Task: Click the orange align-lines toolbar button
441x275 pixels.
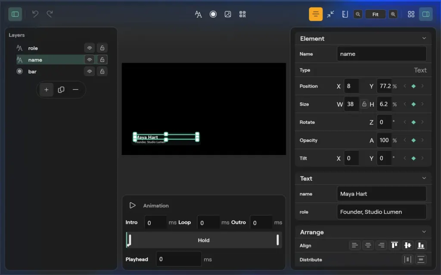Action: (316, 14)
